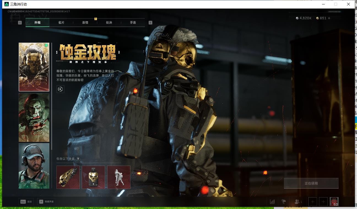Open the 手表 tab

[133, 23]
